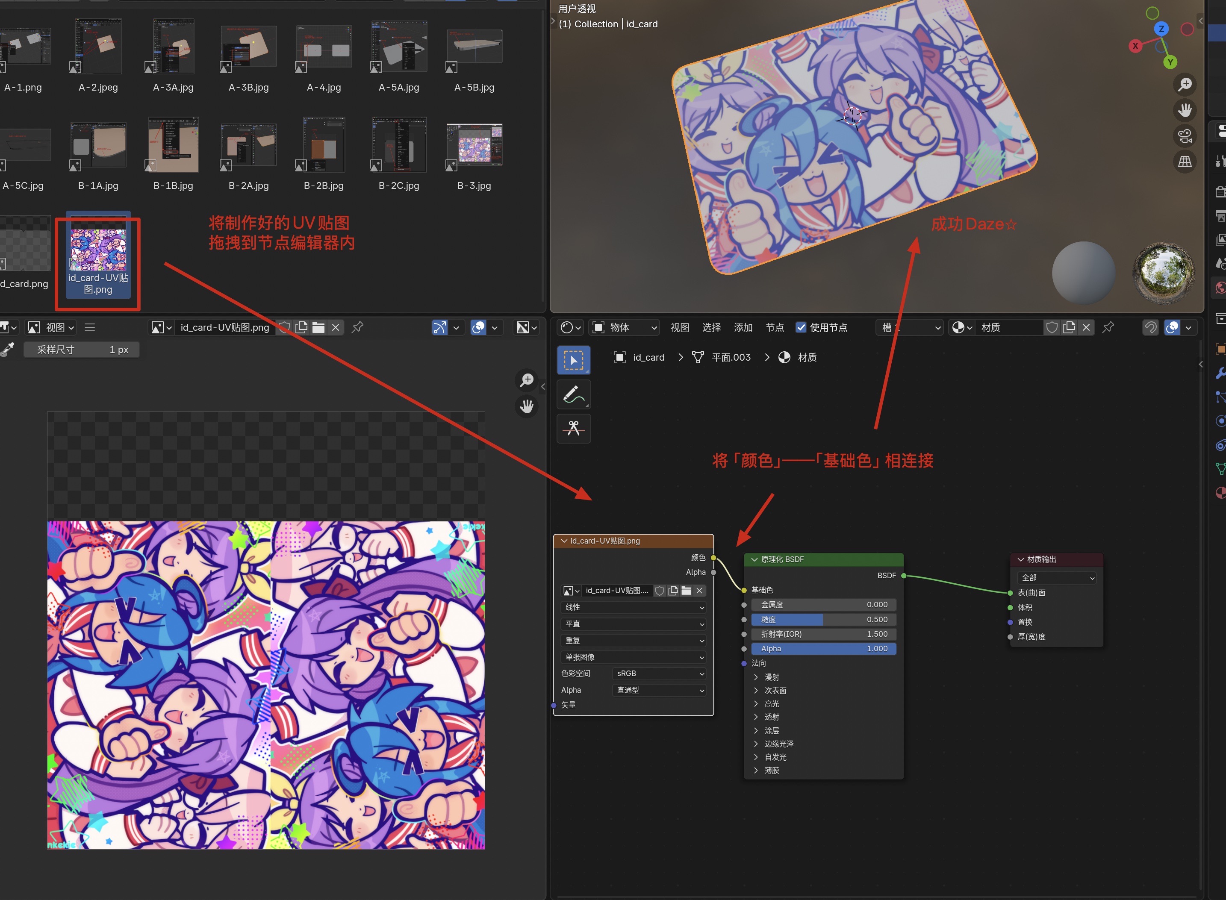Select the annotate pencil tool
This screenshot has height=900, width=1226.
click(x=573, y=394)
